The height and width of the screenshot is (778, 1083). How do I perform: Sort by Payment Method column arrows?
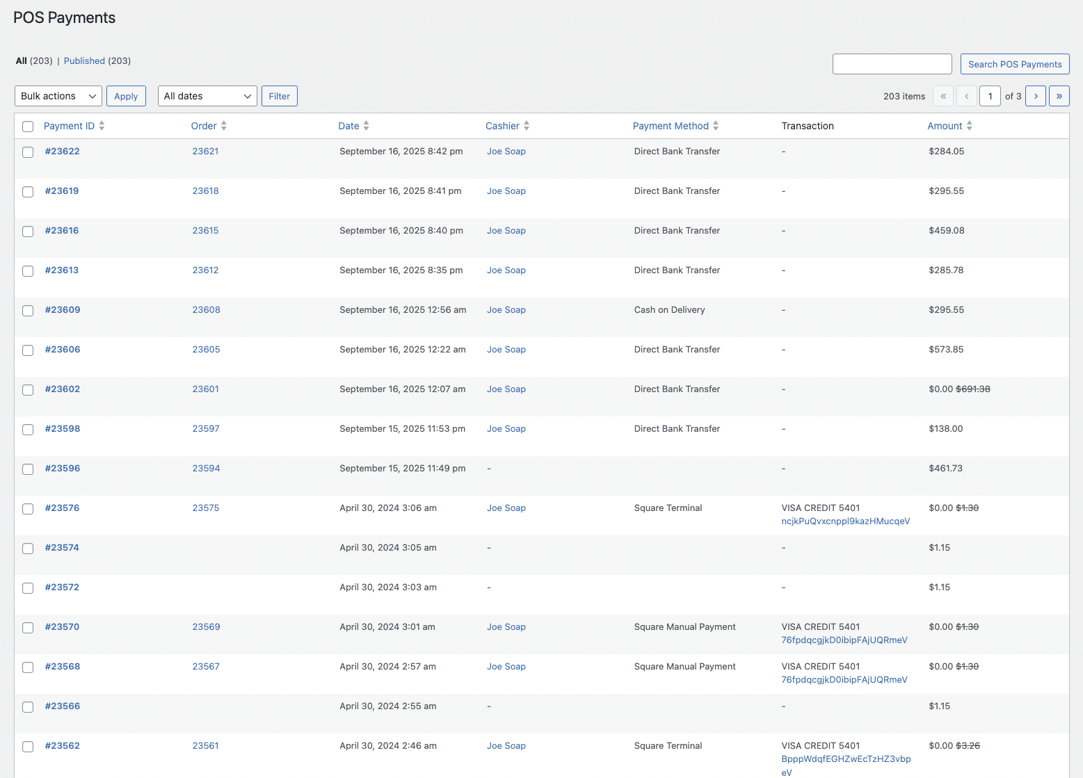pyautogui.click(x=716, y=126)
